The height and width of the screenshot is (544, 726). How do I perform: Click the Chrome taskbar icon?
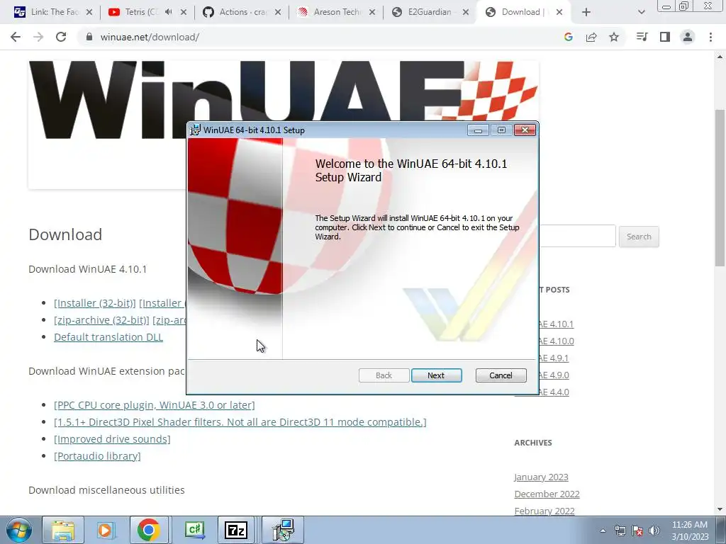[x=149, y=530]
